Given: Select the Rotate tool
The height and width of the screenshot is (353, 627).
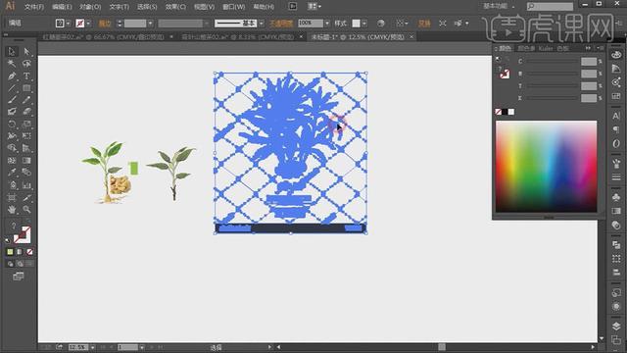Looking at the screenshot, I should [x=12, y=124].
